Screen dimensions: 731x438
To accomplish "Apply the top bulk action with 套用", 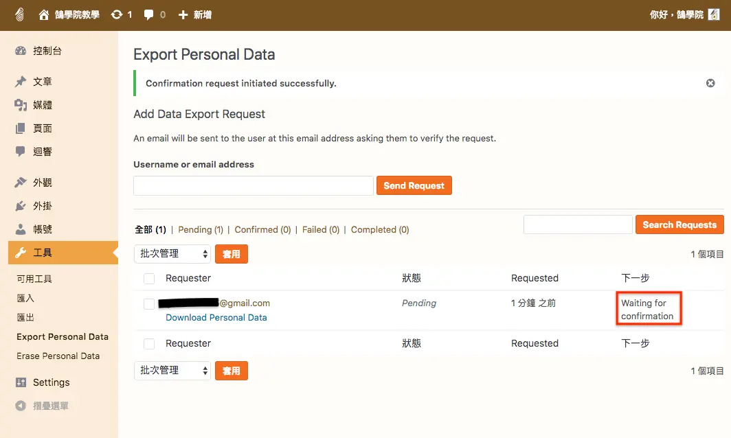I will [x=232, y=254].
